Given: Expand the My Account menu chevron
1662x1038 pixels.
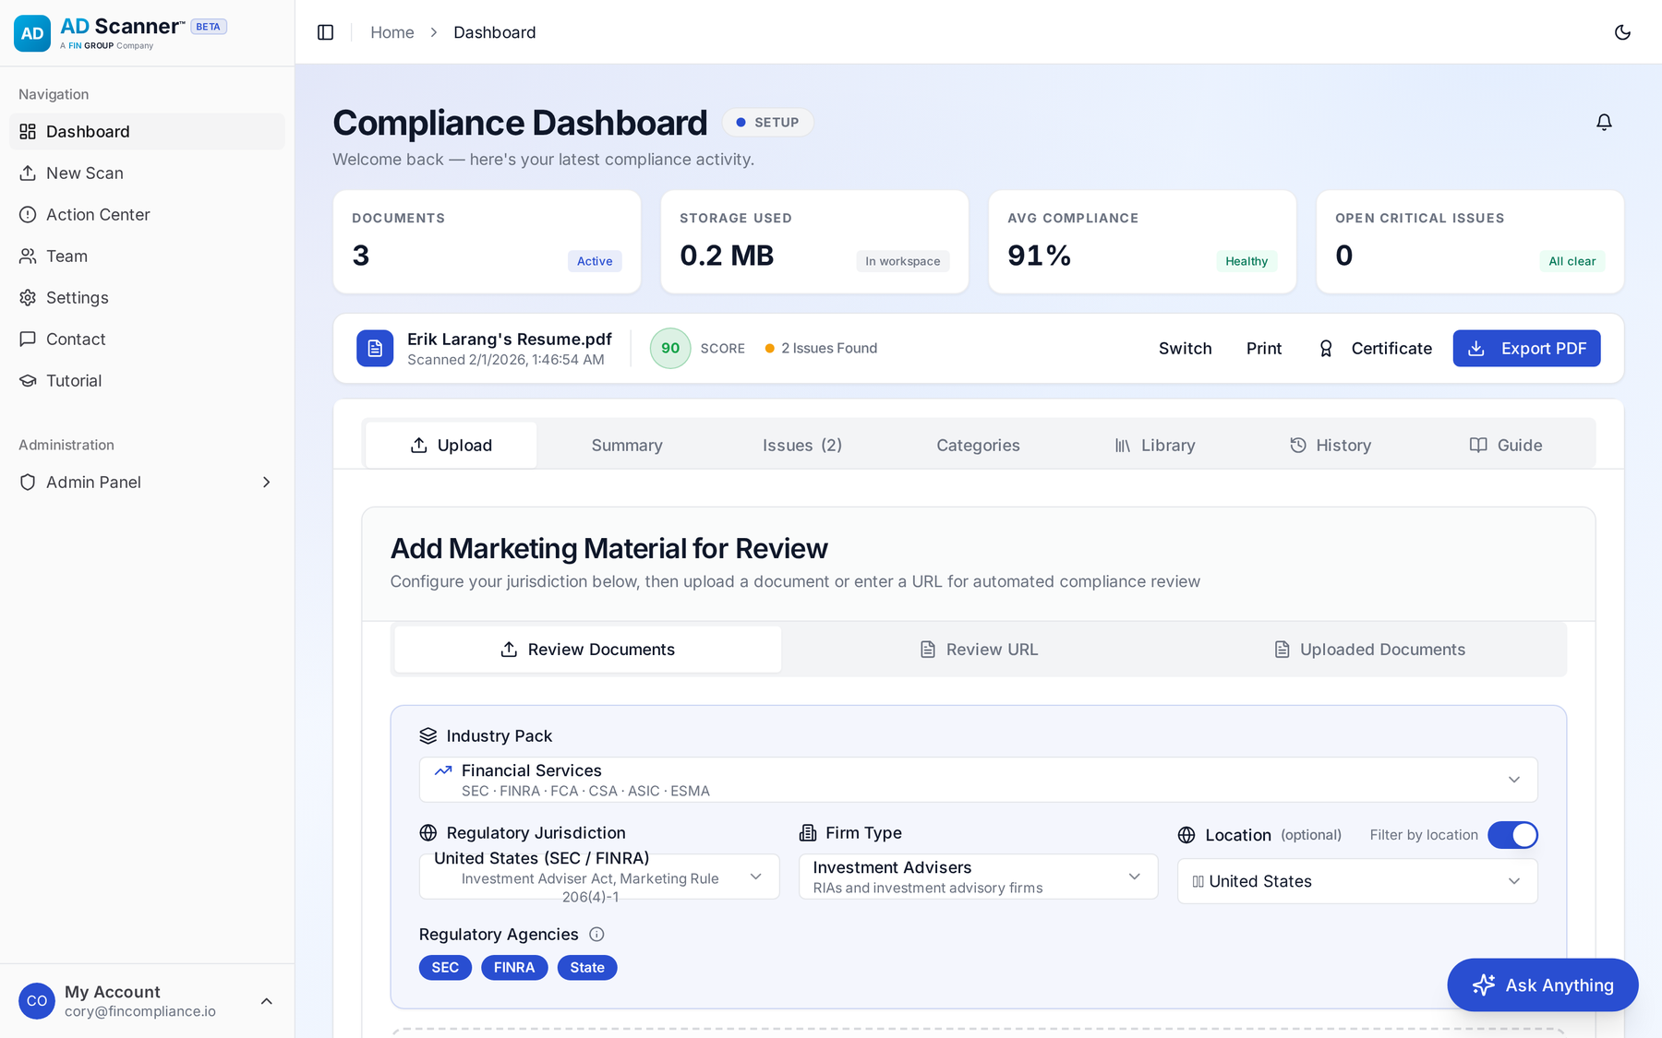Looking at the screenshot, I should point(266,1001).
